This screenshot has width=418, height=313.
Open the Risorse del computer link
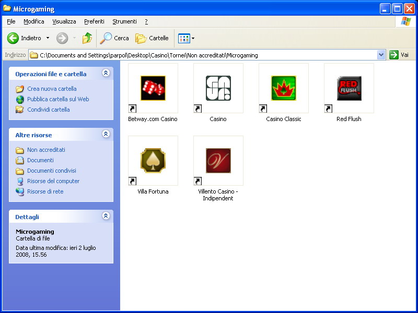53,181
